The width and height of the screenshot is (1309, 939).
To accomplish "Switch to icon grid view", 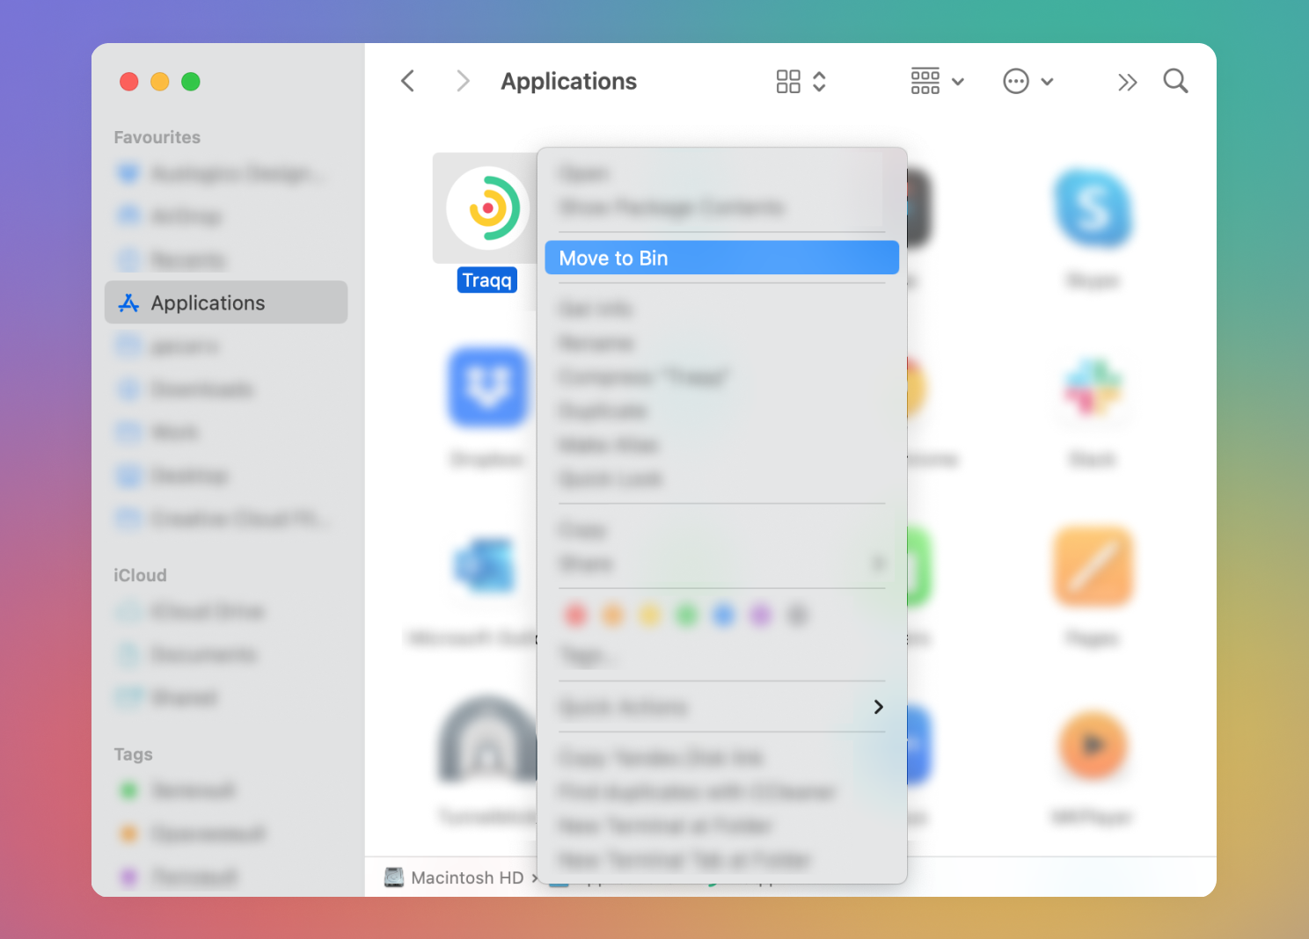I will (788, 82).
